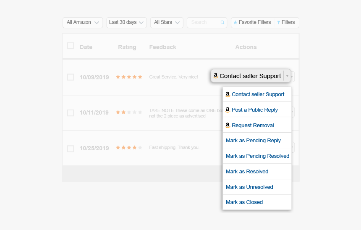The width and height of the screenshot is (361, 230).
Task: Choose Mark as Resolved from the menu
Action: tap(247, 172)
